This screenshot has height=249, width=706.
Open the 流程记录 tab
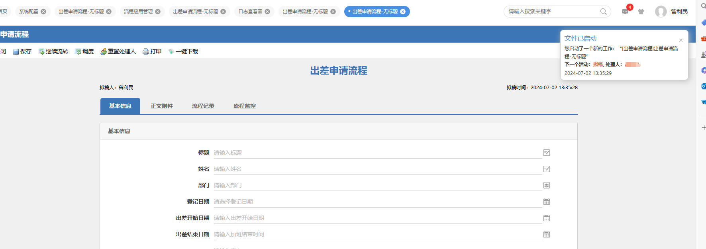click(x=203, y=106)
